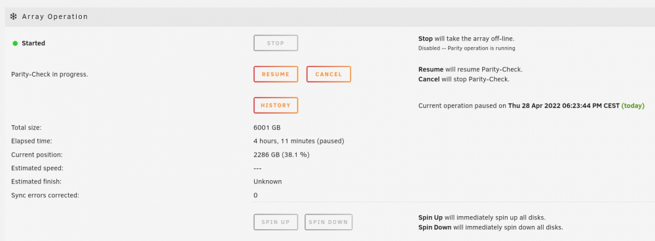Spin Up all disks
Image resolution: width=655 pixels, height=241 pixels.
pos(276,222)
